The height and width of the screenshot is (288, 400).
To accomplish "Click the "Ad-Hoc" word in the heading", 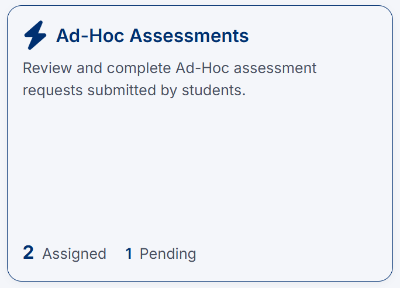I will tap(90, 36).
